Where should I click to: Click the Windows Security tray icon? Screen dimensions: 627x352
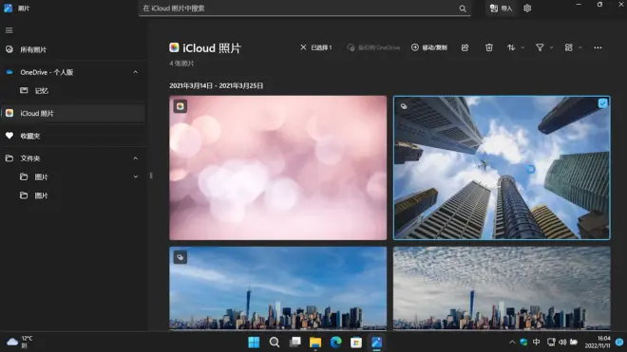pyautogui.click(x=523, y=342)
